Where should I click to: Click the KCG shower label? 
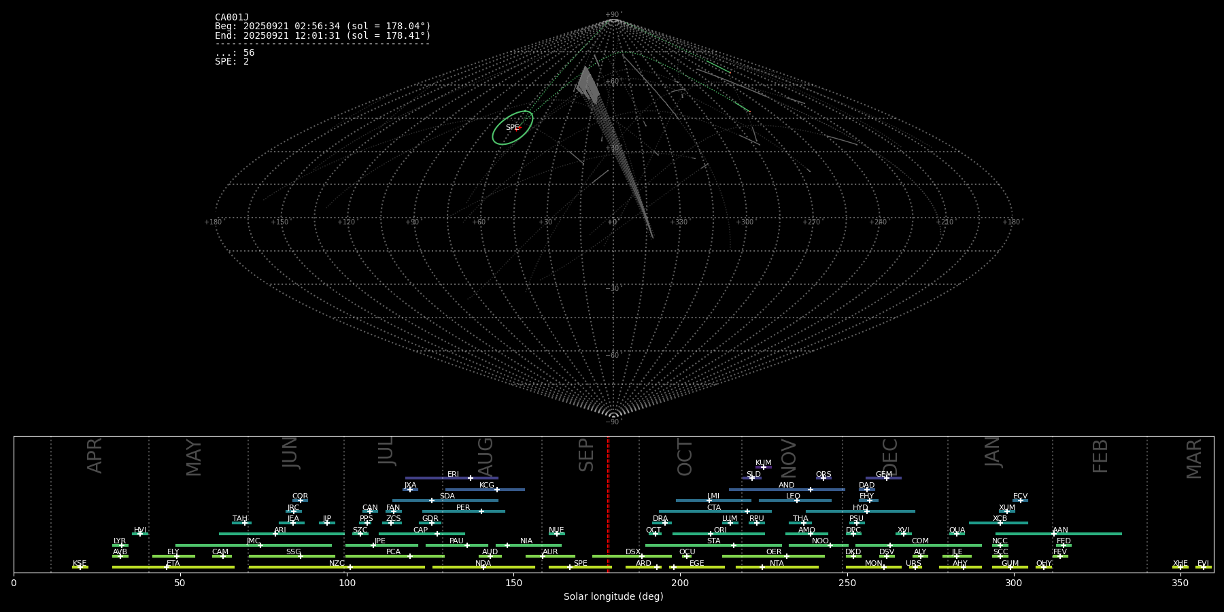487,485
